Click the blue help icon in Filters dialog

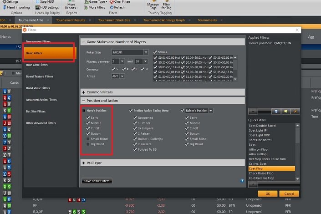(x=242, y=181)
